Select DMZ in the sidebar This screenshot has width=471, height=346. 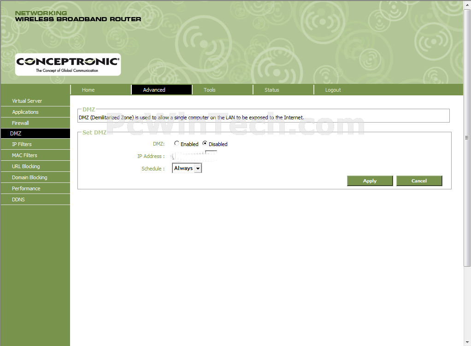pyautogui.click(x=35, y=133)
